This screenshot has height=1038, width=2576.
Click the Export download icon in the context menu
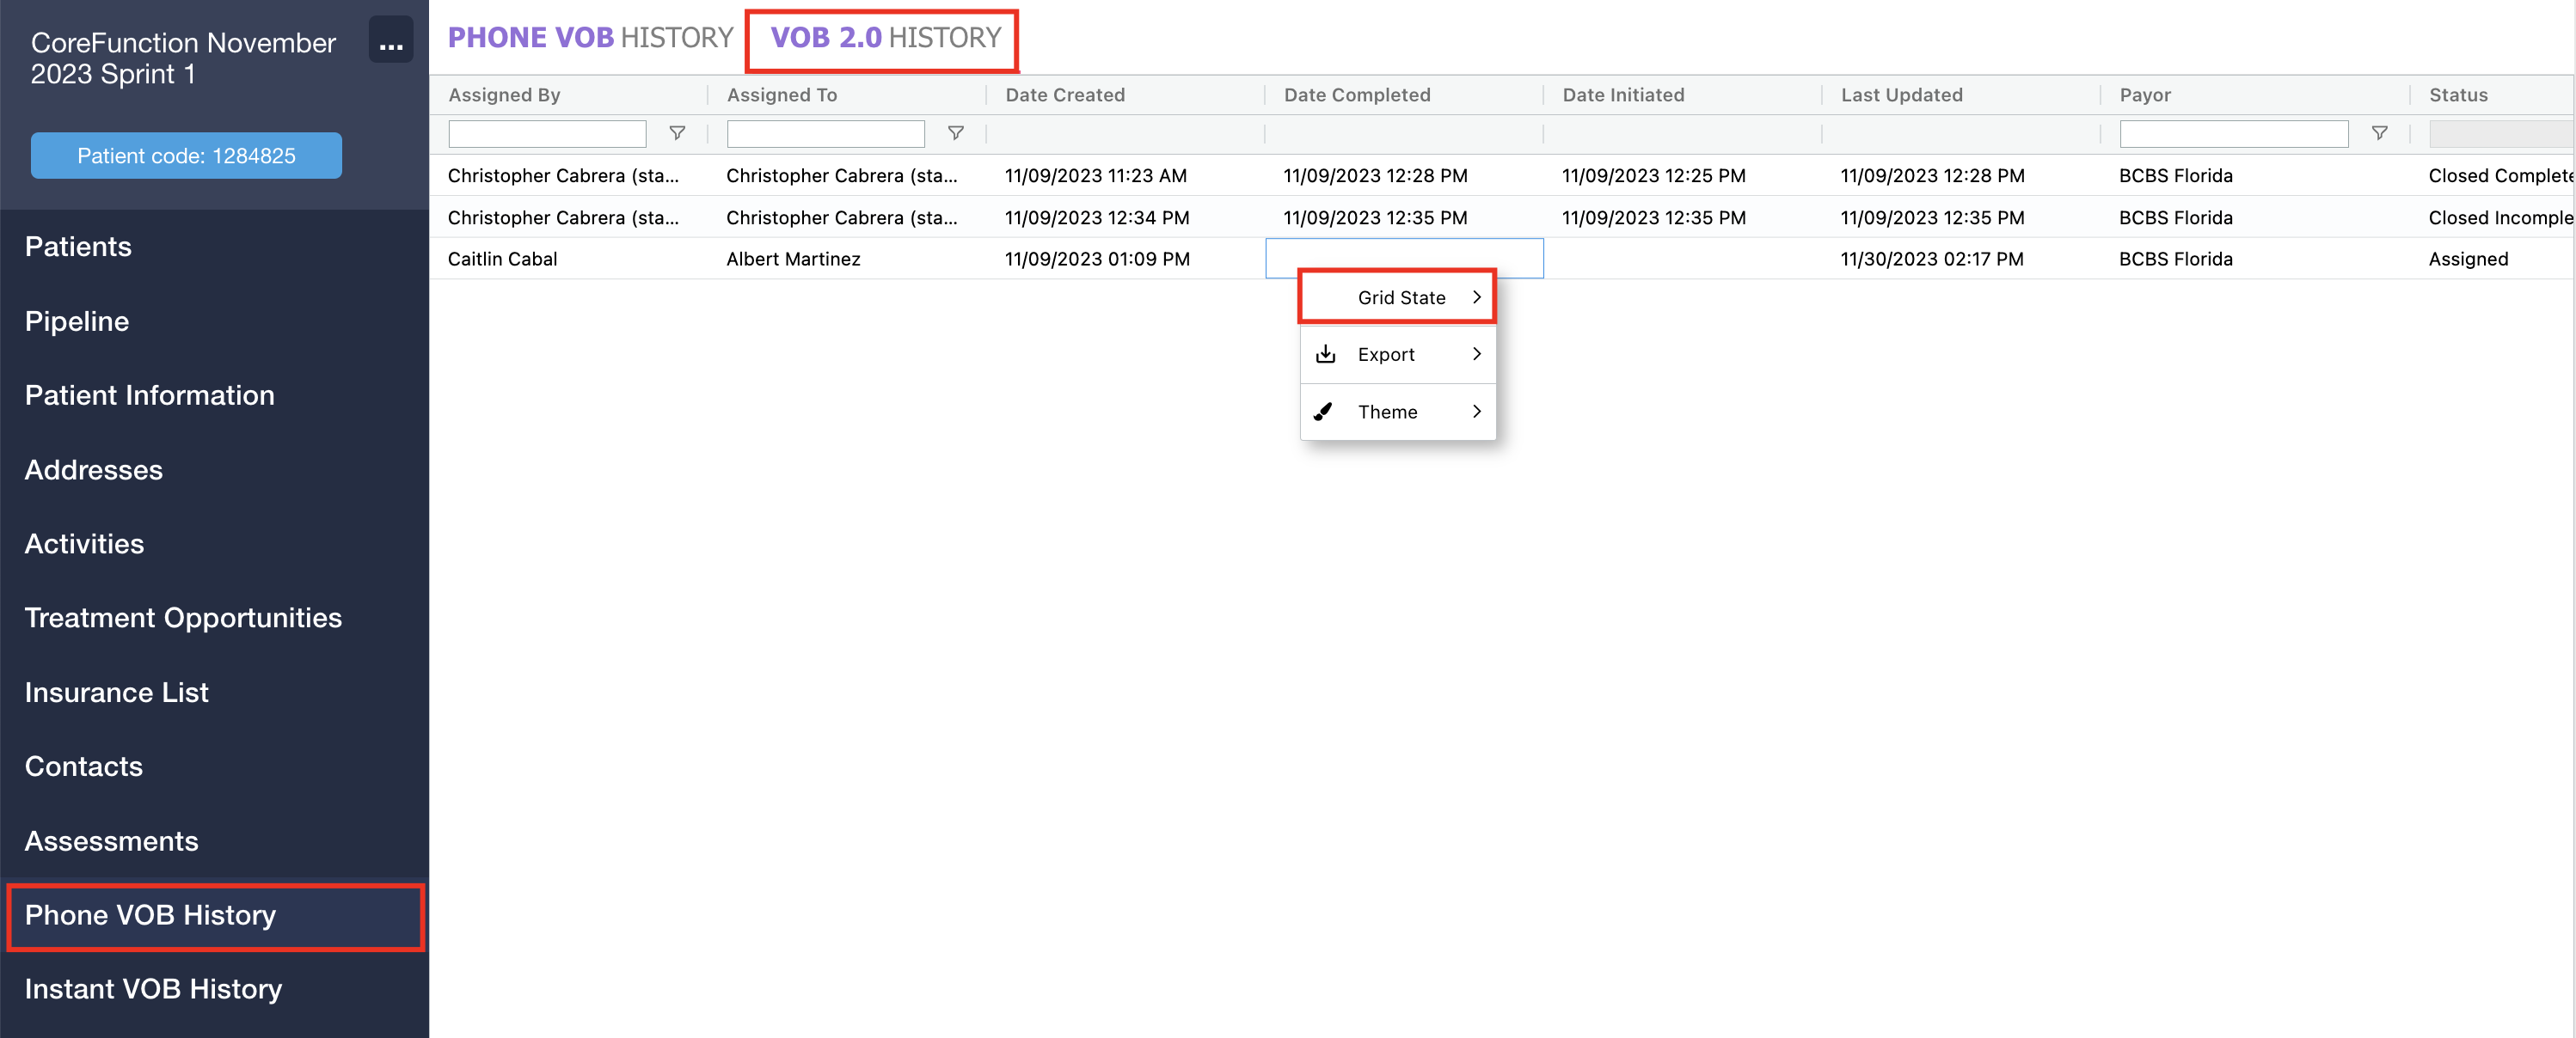(1325, 355)
